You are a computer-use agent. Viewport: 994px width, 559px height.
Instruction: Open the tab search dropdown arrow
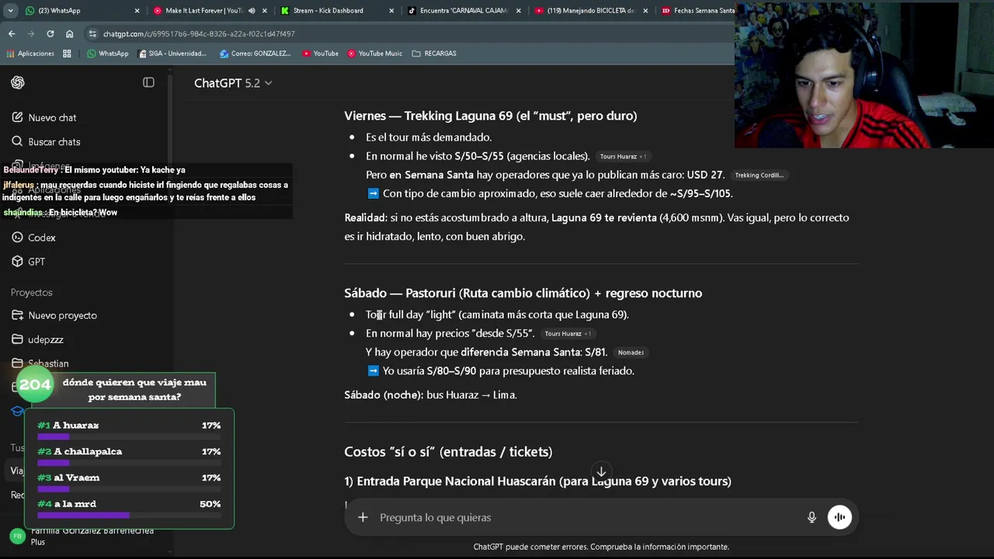(10, 11)
